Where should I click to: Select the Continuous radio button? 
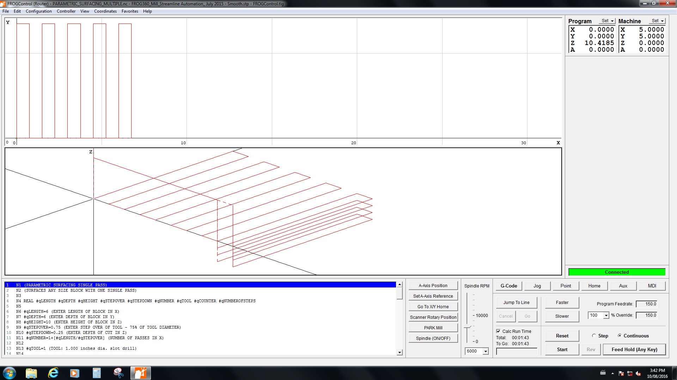click(x=620, y=336)
